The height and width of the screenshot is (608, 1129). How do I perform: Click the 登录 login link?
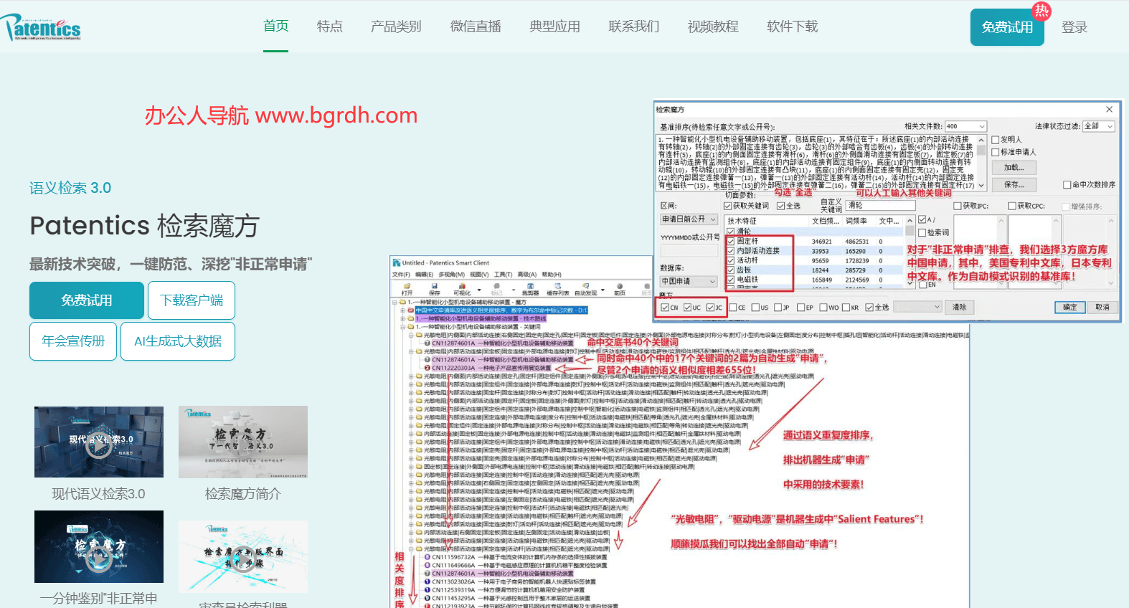[1074, 27]
